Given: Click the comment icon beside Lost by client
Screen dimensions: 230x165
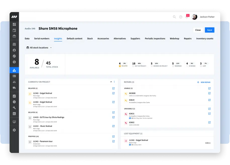Looking at the screenshot, I should (130, 145).
